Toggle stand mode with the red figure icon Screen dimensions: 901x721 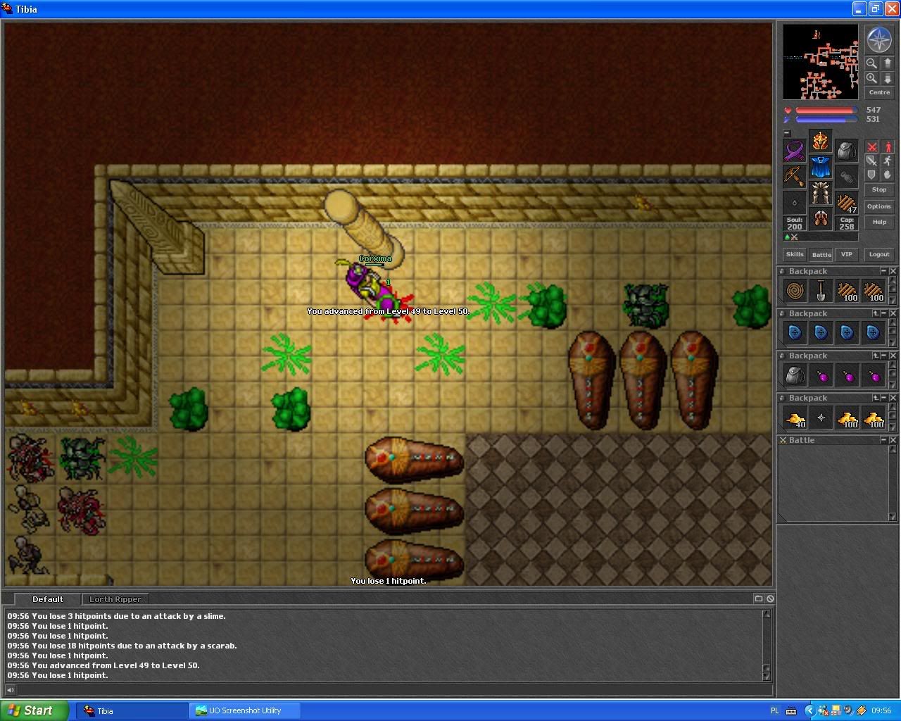click(887, 147)
